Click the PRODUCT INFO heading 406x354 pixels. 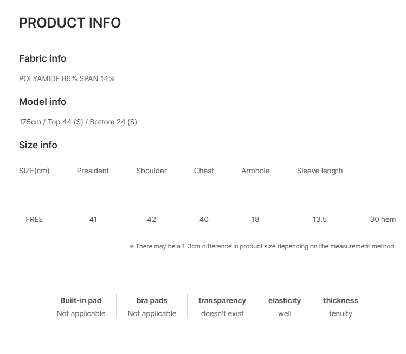point(70,23)
